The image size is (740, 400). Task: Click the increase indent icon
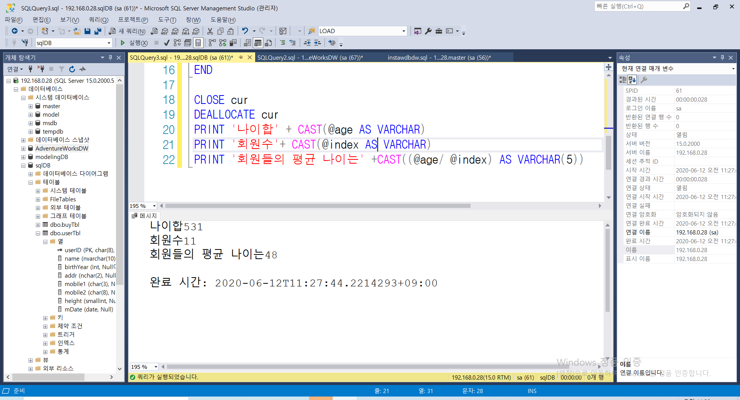[318, 43]
